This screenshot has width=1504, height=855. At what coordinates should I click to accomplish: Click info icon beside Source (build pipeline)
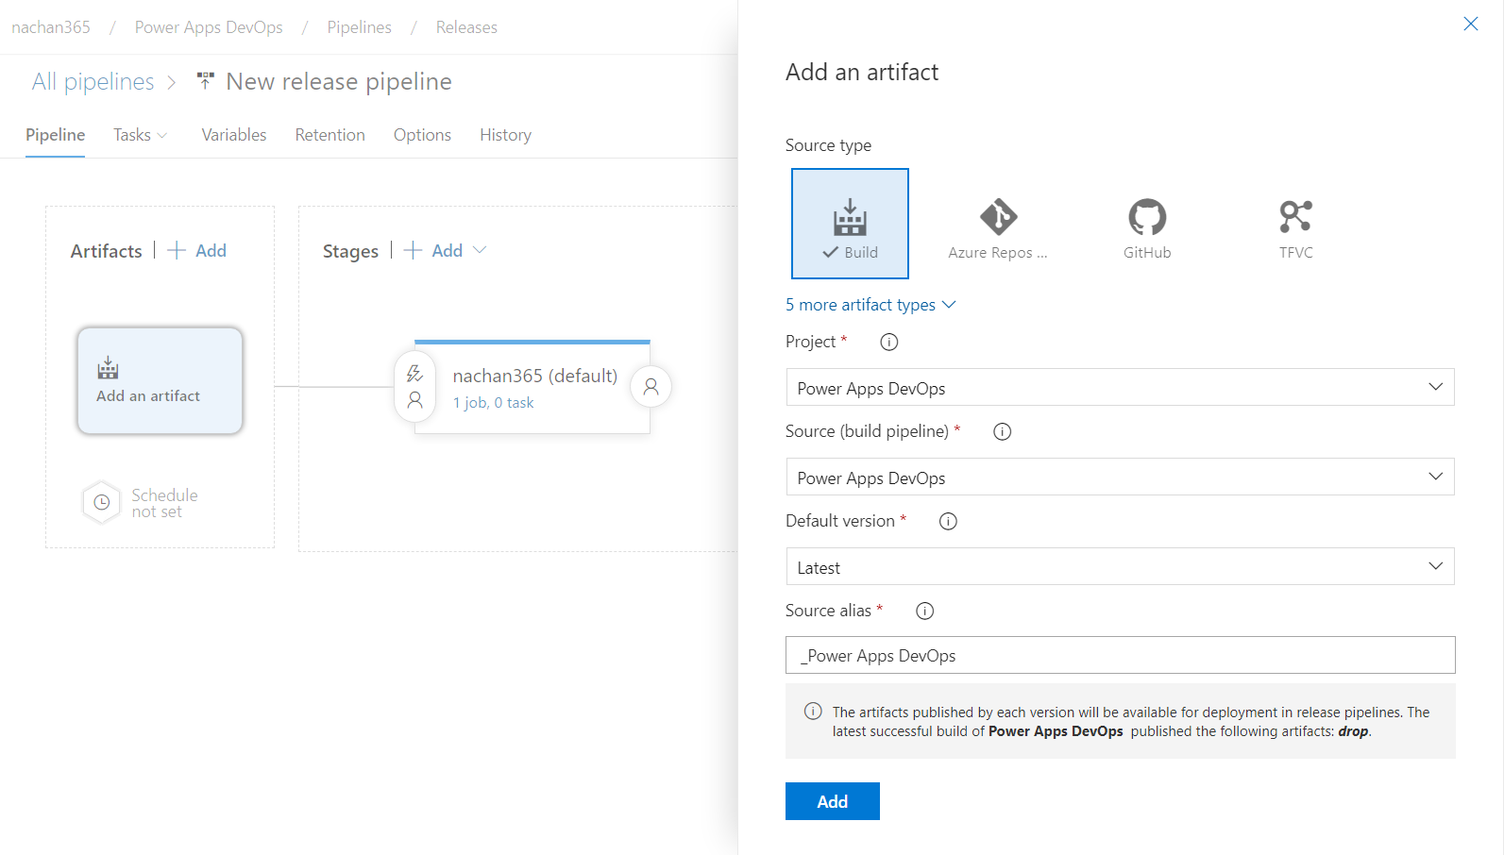pyautogui.click(x=1002, y=431)
